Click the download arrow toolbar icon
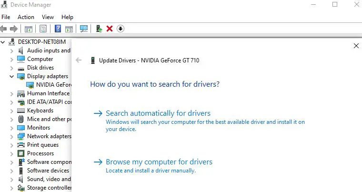This screenshot has width=362, height=192. (121, 29)
